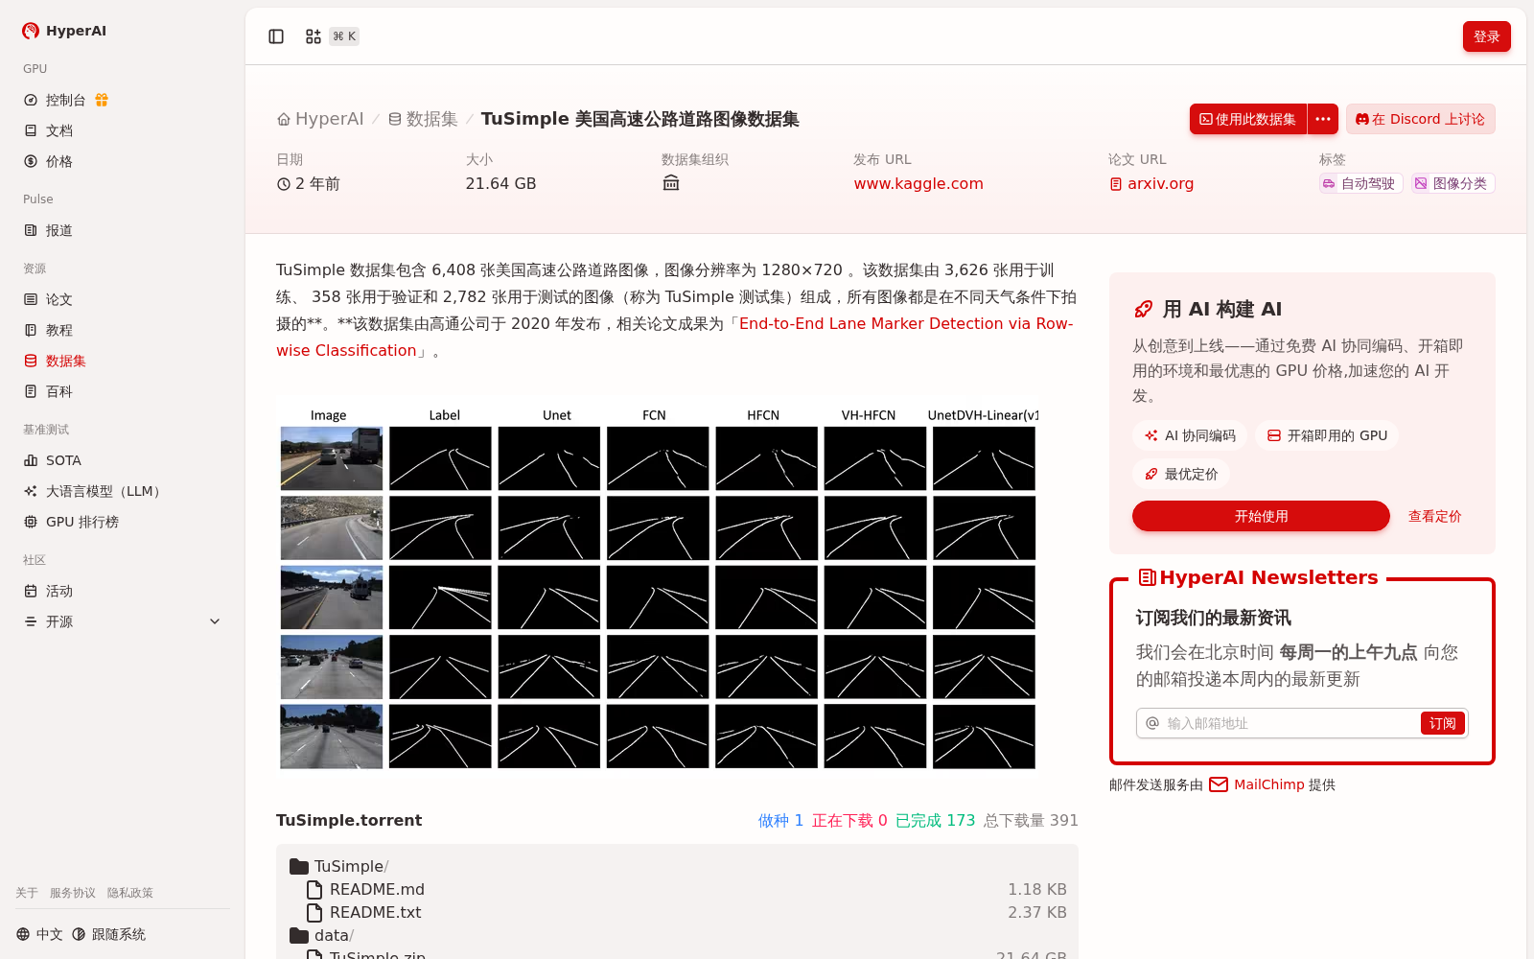This screenshot has width=1534, height=959.
Task: Click the gift icon next to 控制台
Action: pyautogui.click(x=102, y=100)
